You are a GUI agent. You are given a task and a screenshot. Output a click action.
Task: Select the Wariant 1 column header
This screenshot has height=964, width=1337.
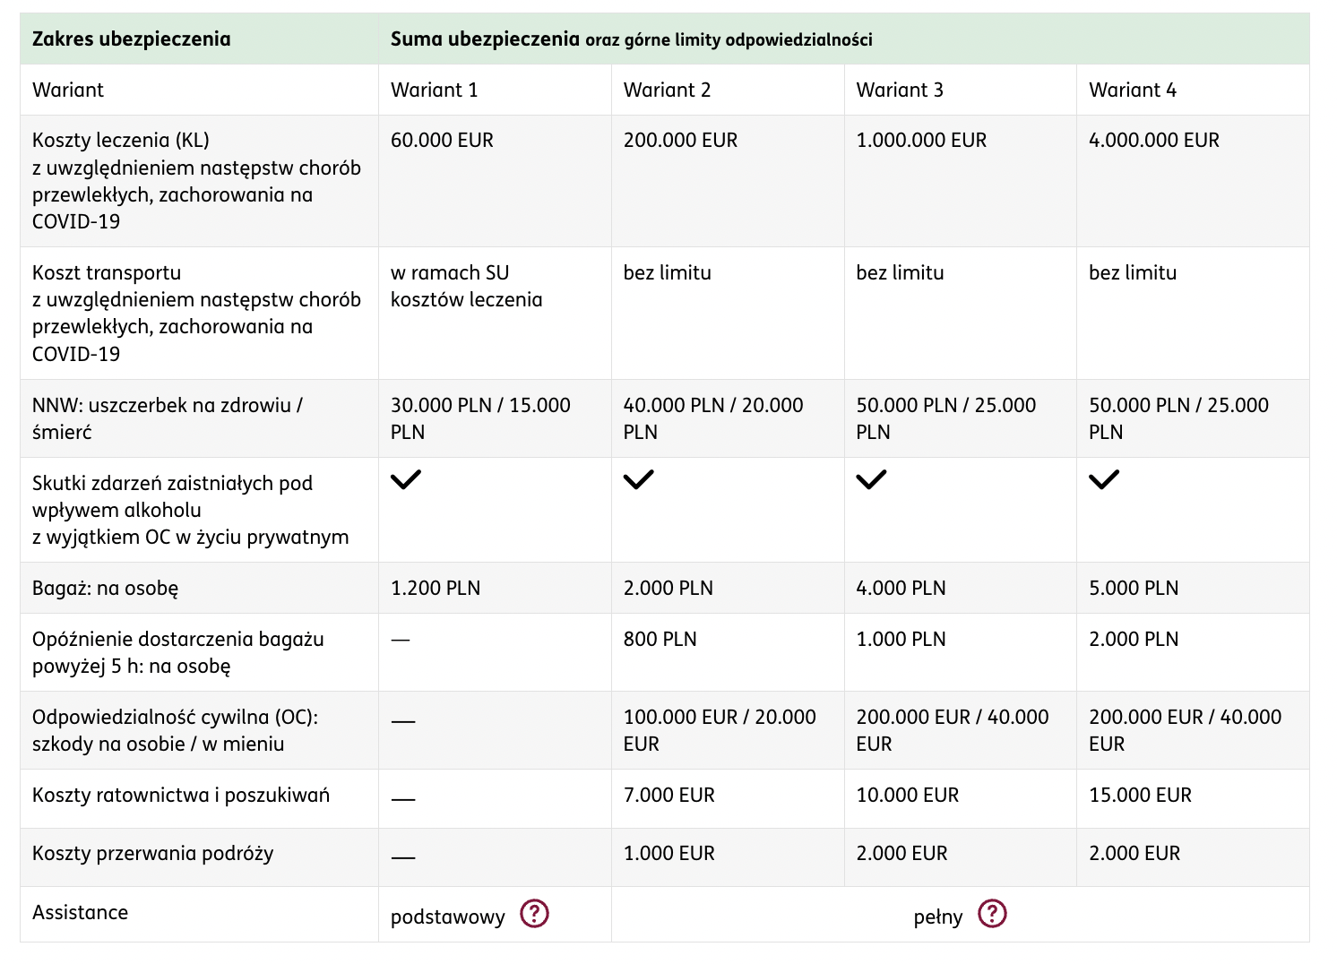[435, 90]
